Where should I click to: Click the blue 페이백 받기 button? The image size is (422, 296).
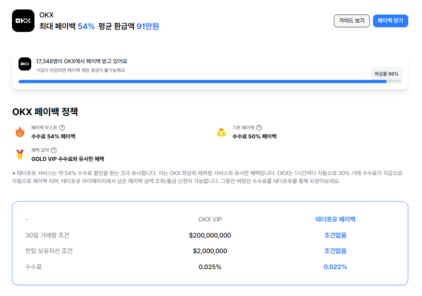click(390, 21)
